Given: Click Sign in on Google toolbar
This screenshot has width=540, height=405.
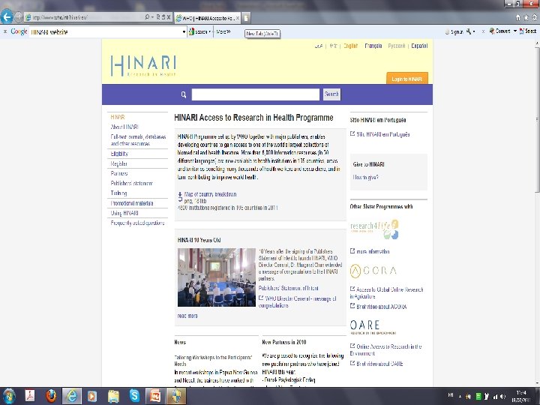Looking at the screenshot, I should tap(454, 31).
